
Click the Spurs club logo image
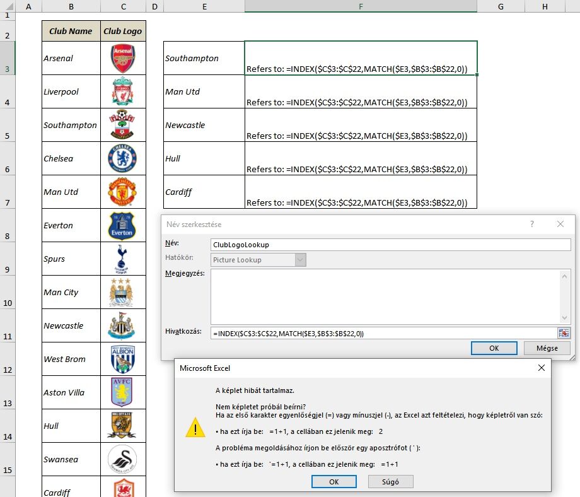(x=121, y=259)
